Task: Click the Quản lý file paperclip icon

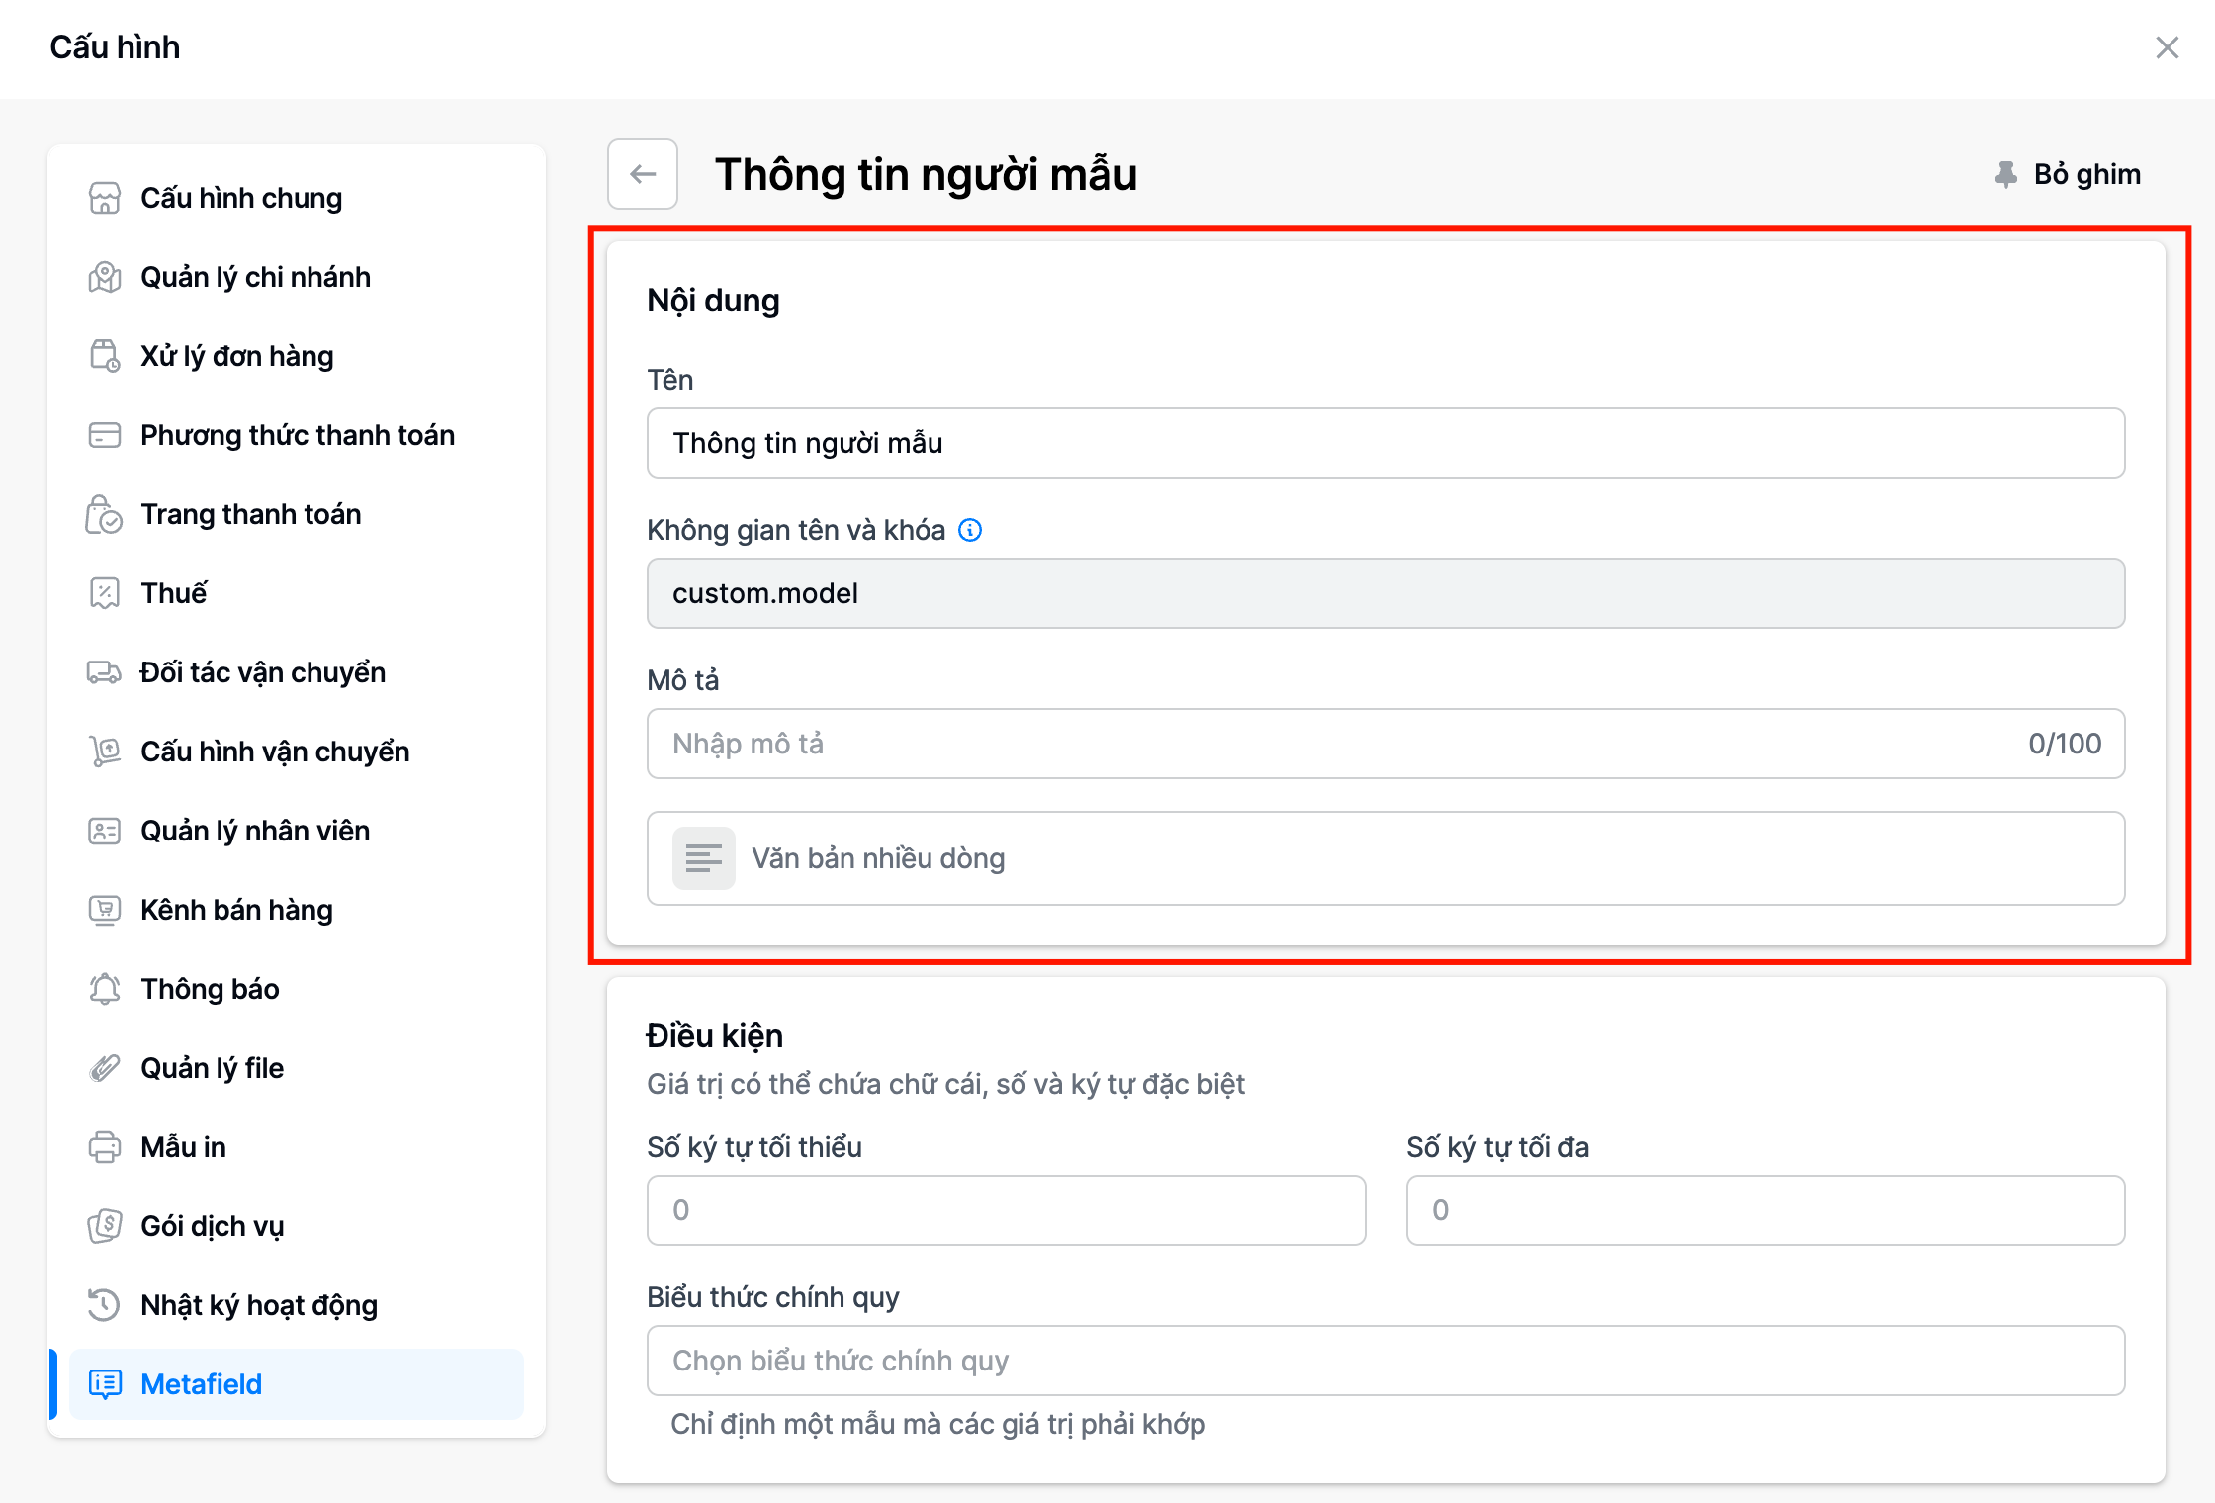Action: pyautogui.click(x=105, y=1068)
